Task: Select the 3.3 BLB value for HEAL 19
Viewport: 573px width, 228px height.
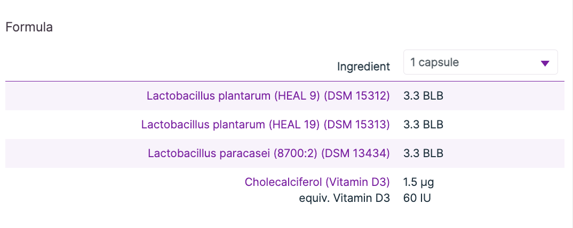Action: [x=424, y=125]
